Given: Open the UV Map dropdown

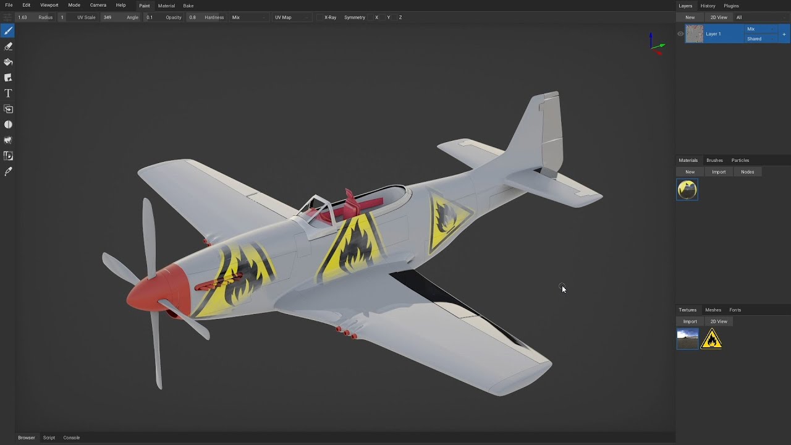Looking at the screenshot, I should pyautogui.click(x=290, y=17).
